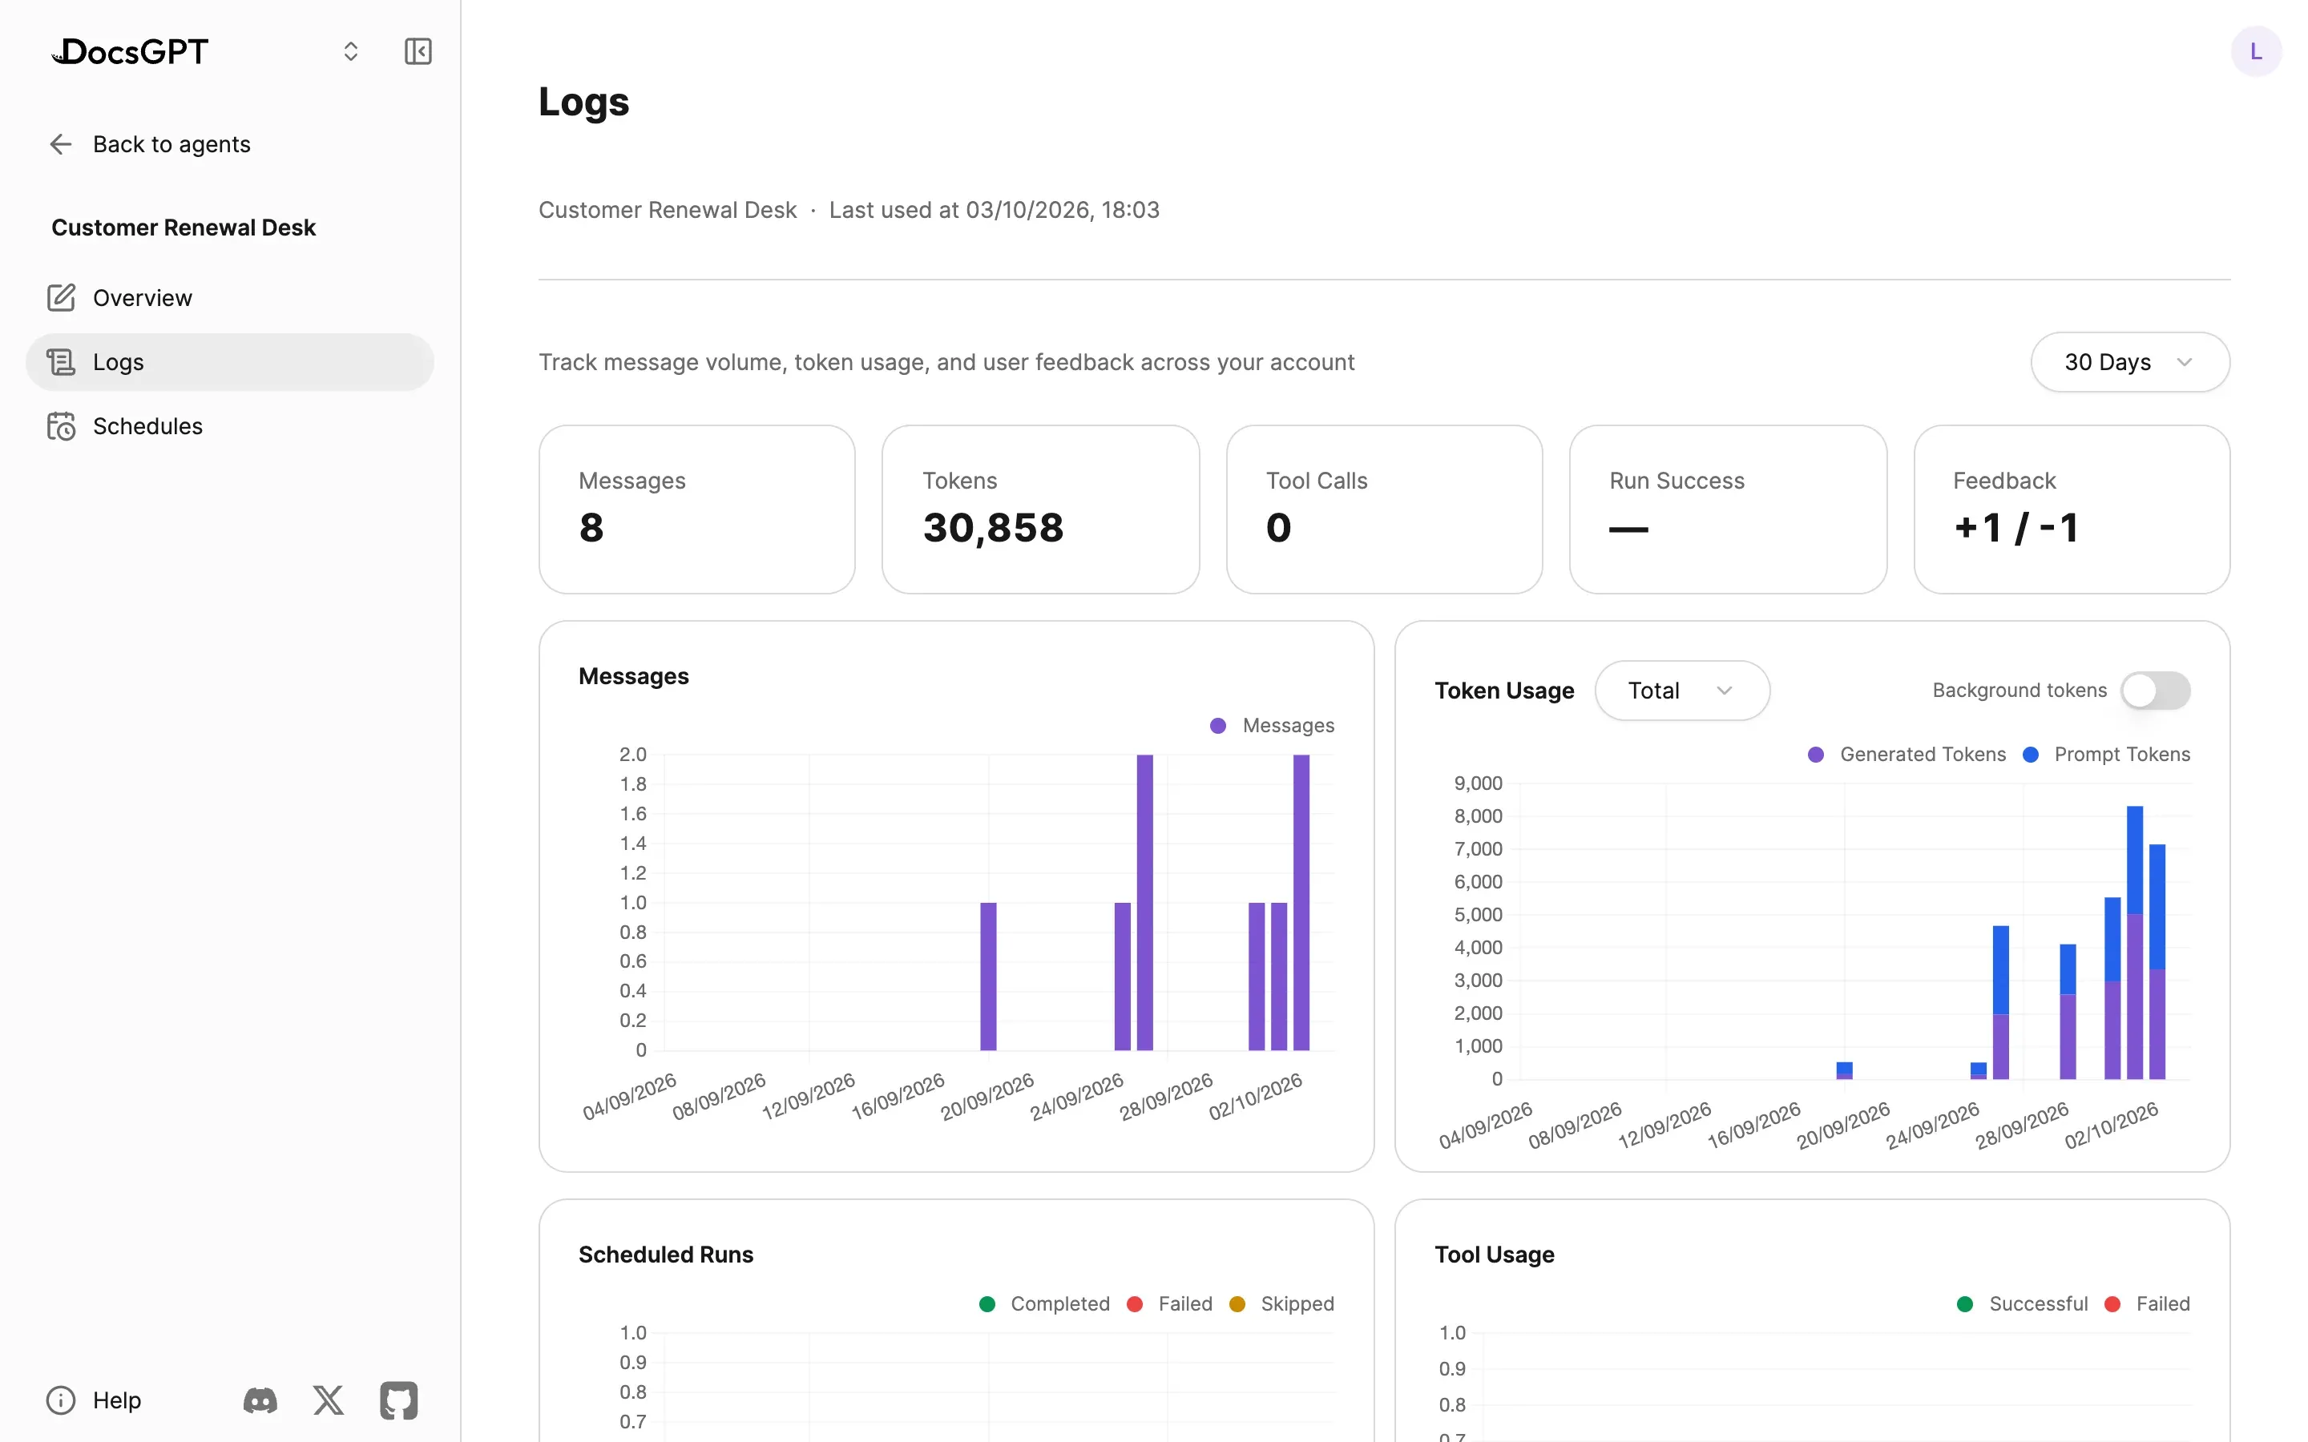Screen dimensions: 2308x1442
Task: Click the Tool Calls card
Action: click(1384, 510)
